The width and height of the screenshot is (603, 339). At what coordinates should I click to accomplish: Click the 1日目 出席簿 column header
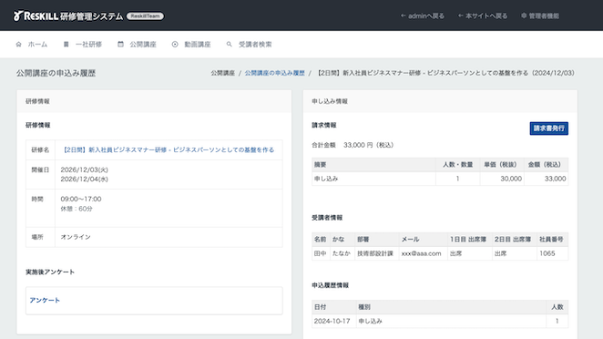pyautogui.click(x=468, y=240)
